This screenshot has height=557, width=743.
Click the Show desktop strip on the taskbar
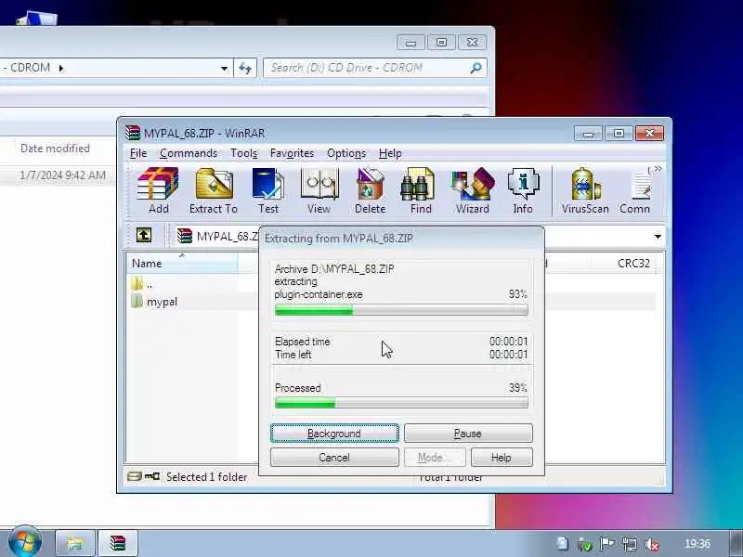tap(736, 543)
